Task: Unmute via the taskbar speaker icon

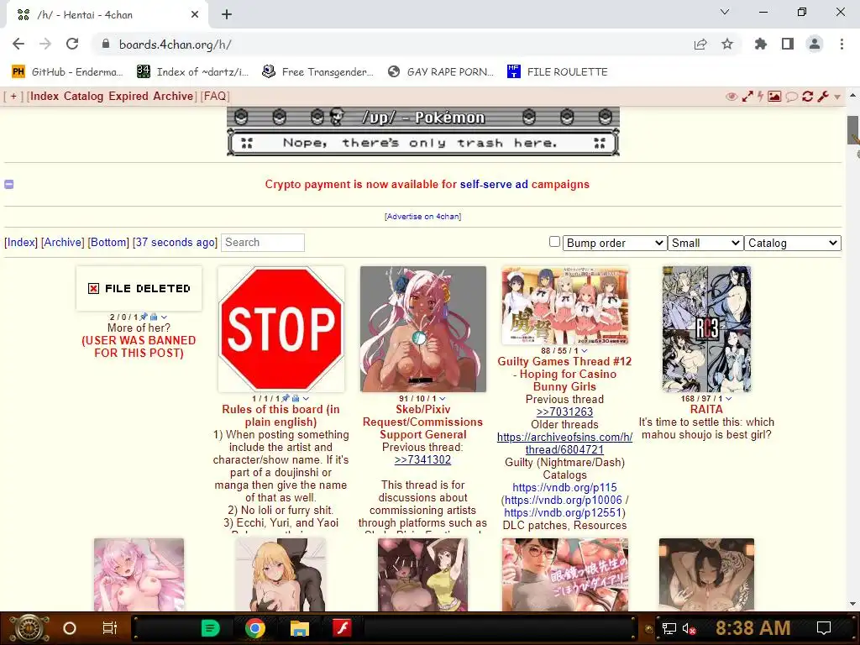Action: point(689,628)
